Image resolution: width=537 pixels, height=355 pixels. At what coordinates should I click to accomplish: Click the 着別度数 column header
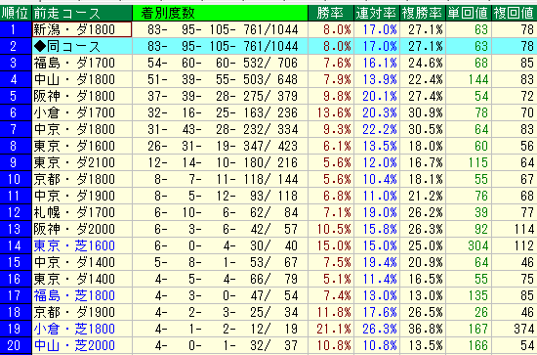coord(221,13)
